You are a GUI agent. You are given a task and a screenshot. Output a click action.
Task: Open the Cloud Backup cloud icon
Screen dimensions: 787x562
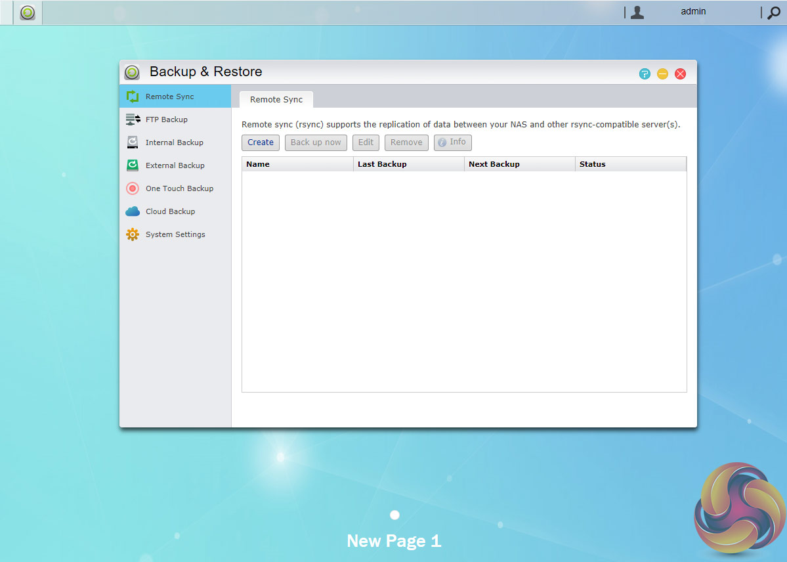click(x=133, y=211)
